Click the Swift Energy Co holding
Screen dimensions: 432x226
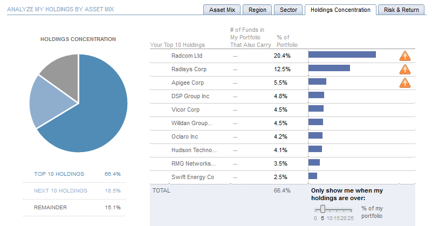point(193,177)
